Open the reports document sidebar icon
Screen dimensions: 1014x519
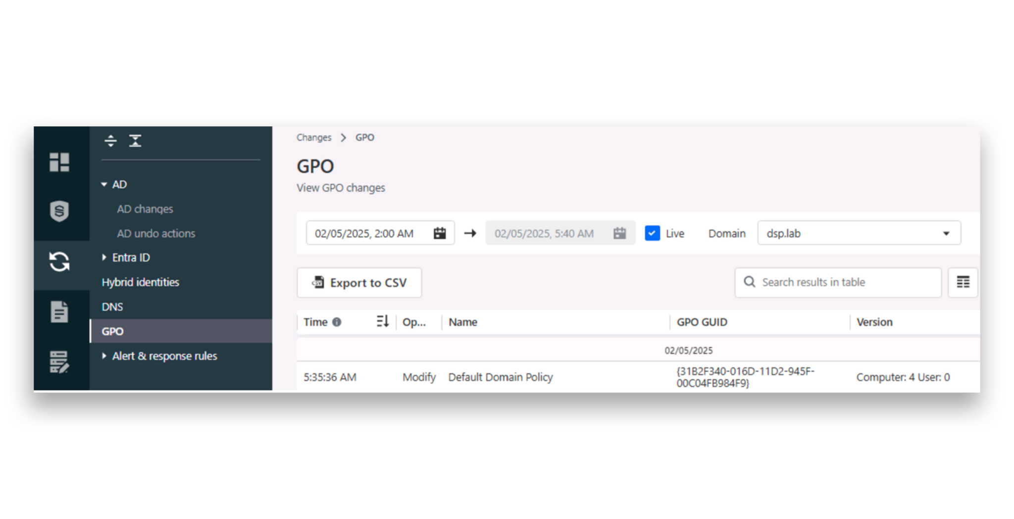pos(60,312)
